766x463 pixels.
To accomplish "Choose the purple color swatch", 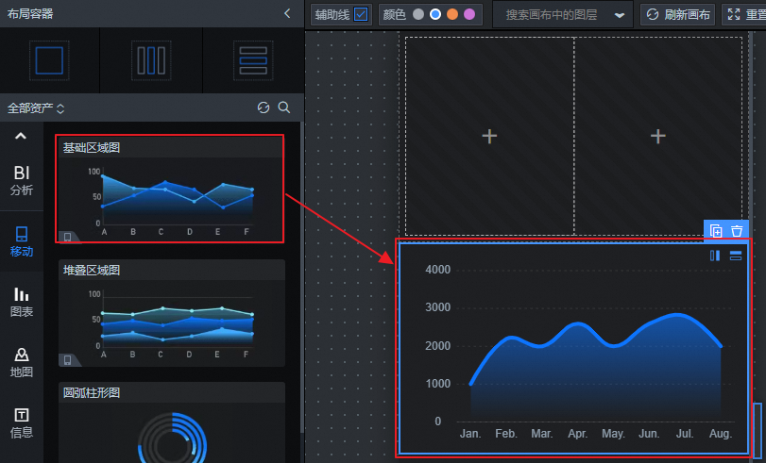I will point(469,14).
